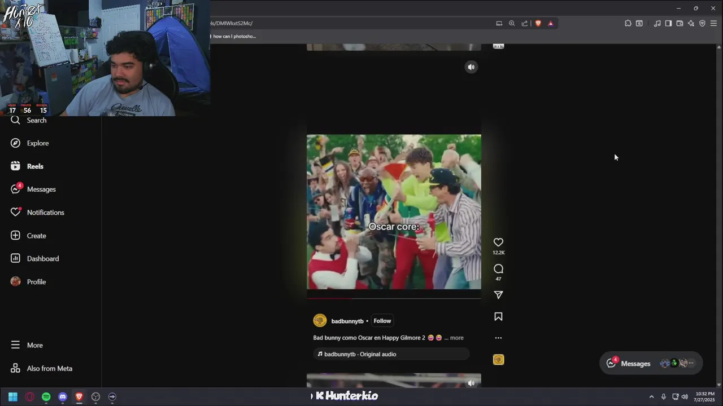Follow the badbunnytb account

[x=382, y=321]
